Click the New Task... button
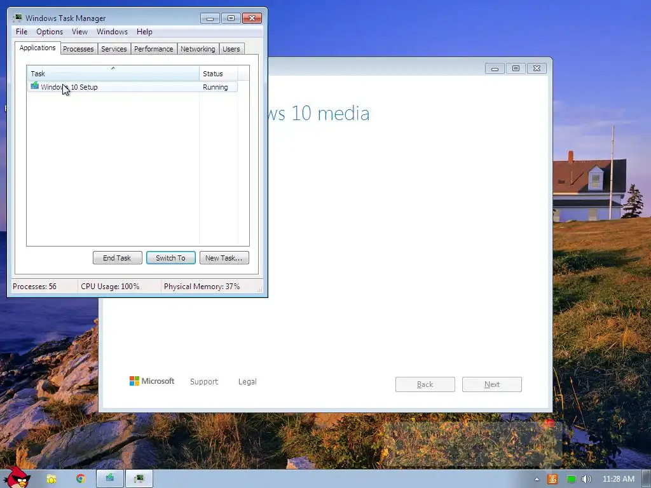 click(224, 258)
